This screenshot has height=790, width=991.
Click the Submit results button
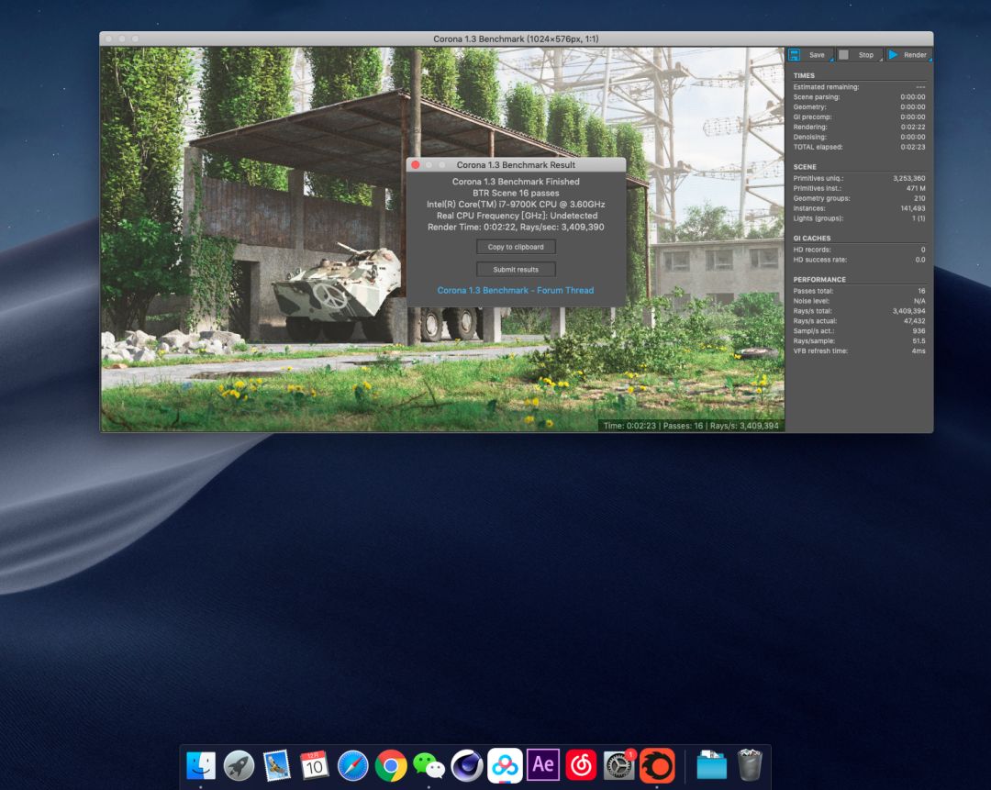coord(516,270)
